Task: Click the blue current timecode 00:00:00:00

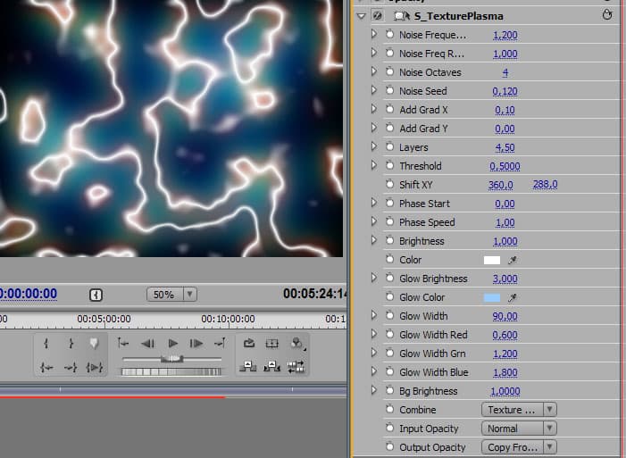Action: [x=28, y=294]
